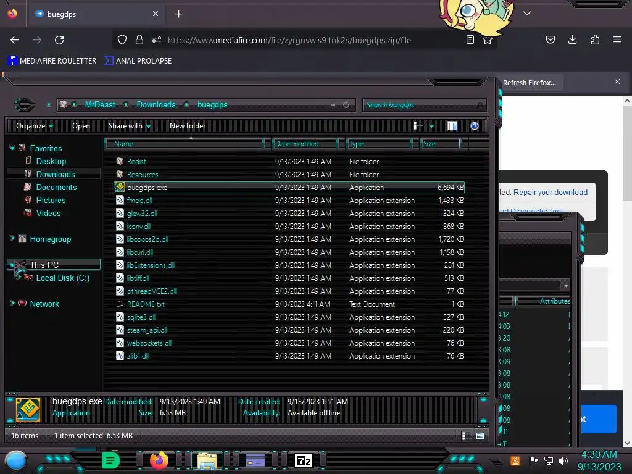Screen dimensions: 632x474
Task: Select the Redist folder icon
Action: [x=119, y=161]
